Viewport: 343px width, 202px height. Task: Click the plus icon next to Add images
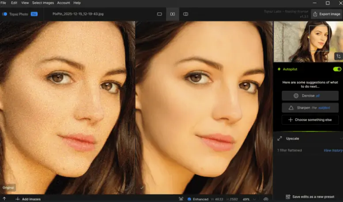(x=18, y=199)
